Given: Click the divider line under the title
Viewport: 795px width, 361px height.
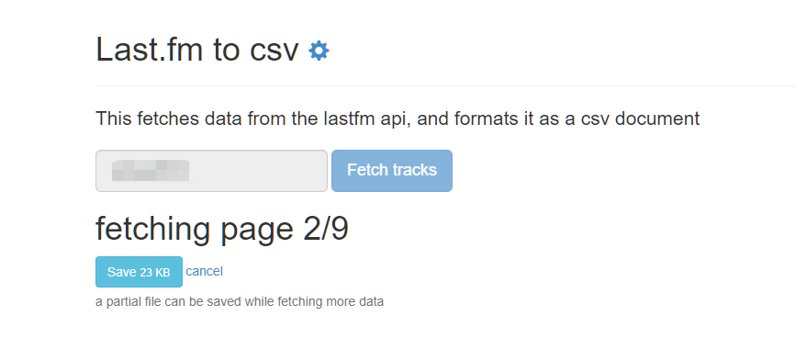Looking at the screenshot, I should click(445, 85).
